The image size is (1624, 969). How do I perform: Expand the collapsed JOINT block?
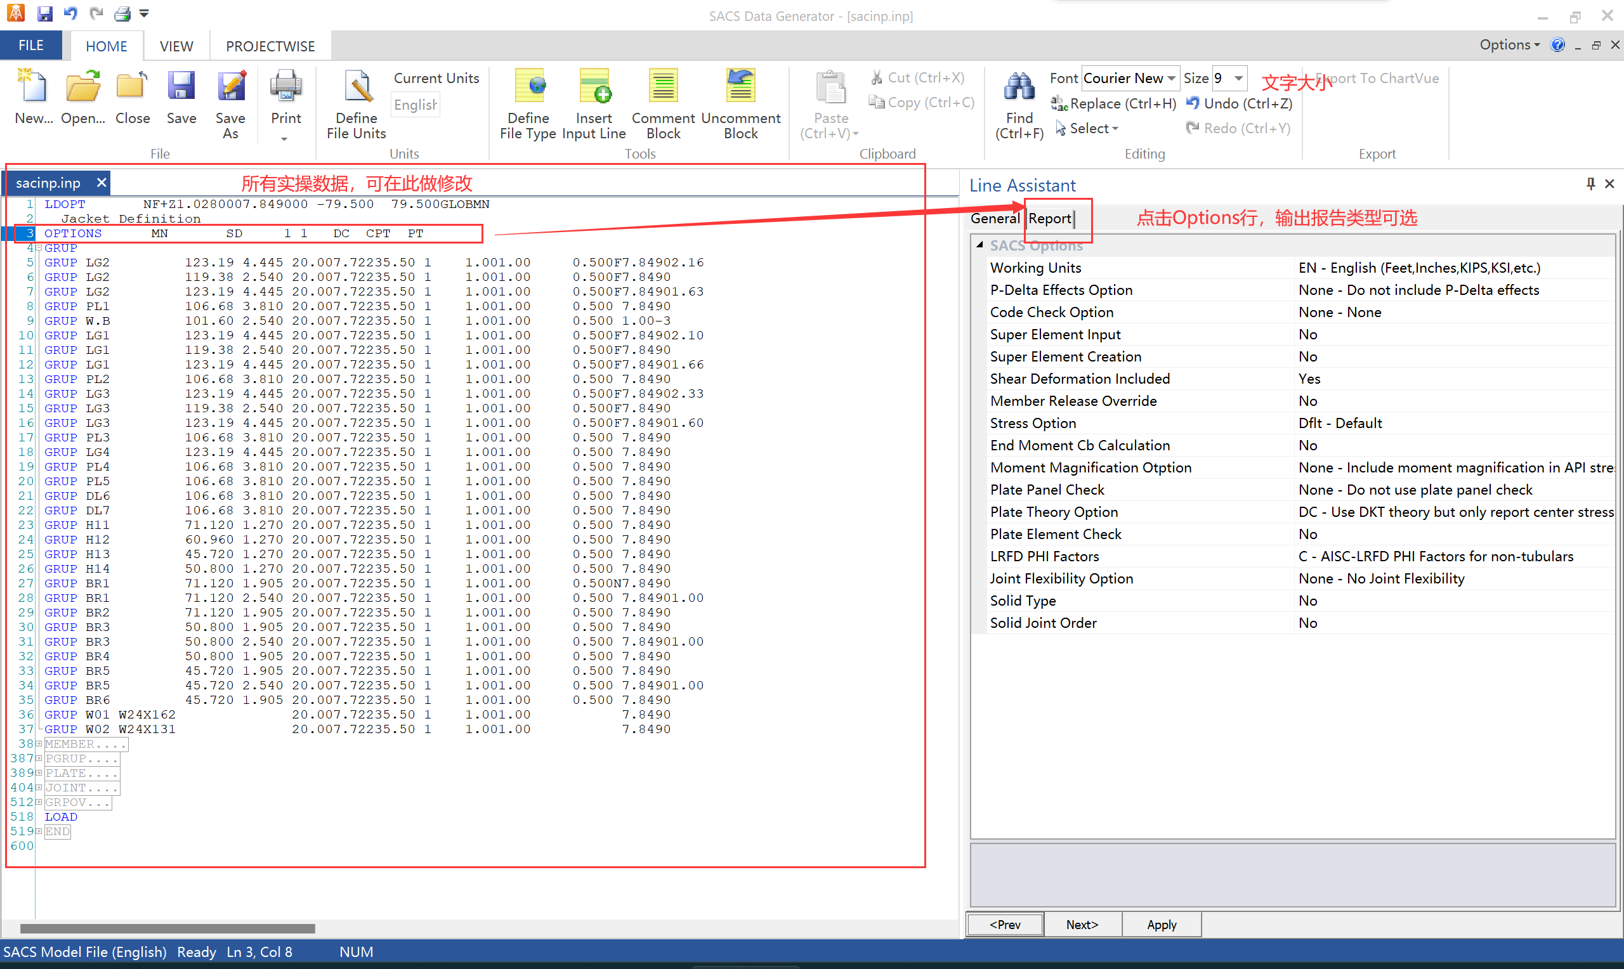pos(39,788)
